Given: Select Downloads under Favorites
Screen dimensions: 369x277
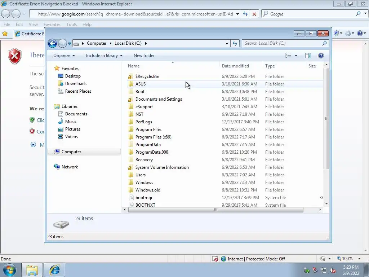Looking at the screenshot, I should tap(76, 84).
